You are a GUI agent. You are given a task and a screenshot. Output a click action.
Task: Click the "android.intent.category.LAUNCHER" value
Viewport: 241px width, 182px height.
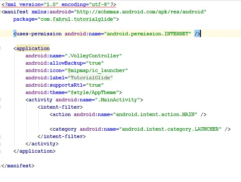[170, 129]
